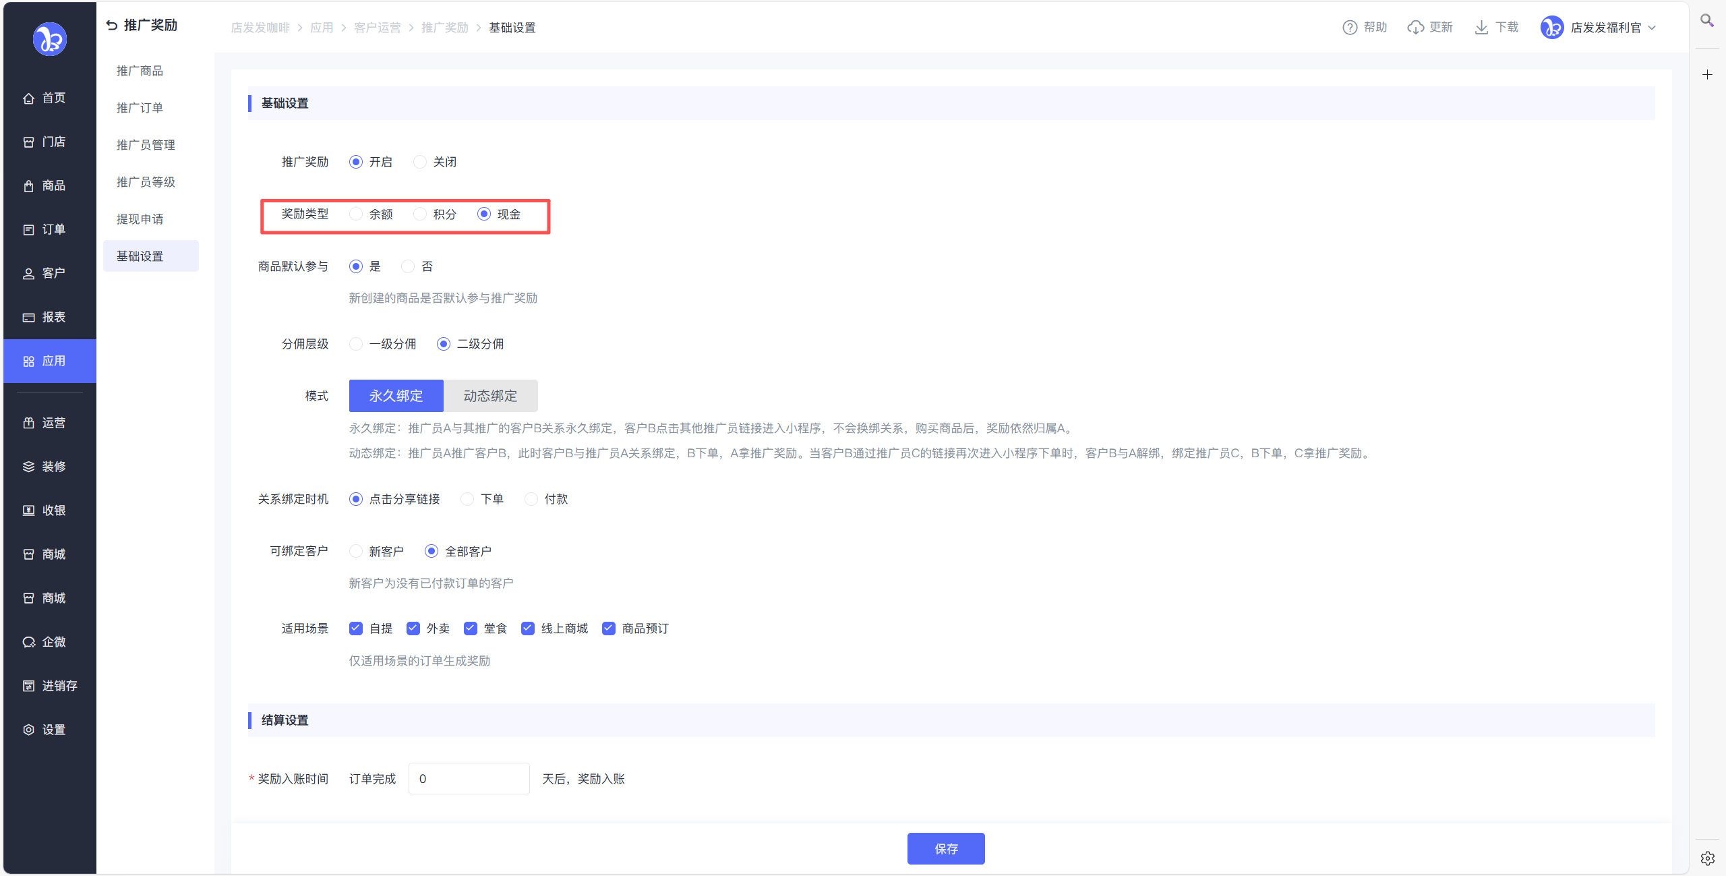Go to 提现申请 menu item

(x=140, y=219)
